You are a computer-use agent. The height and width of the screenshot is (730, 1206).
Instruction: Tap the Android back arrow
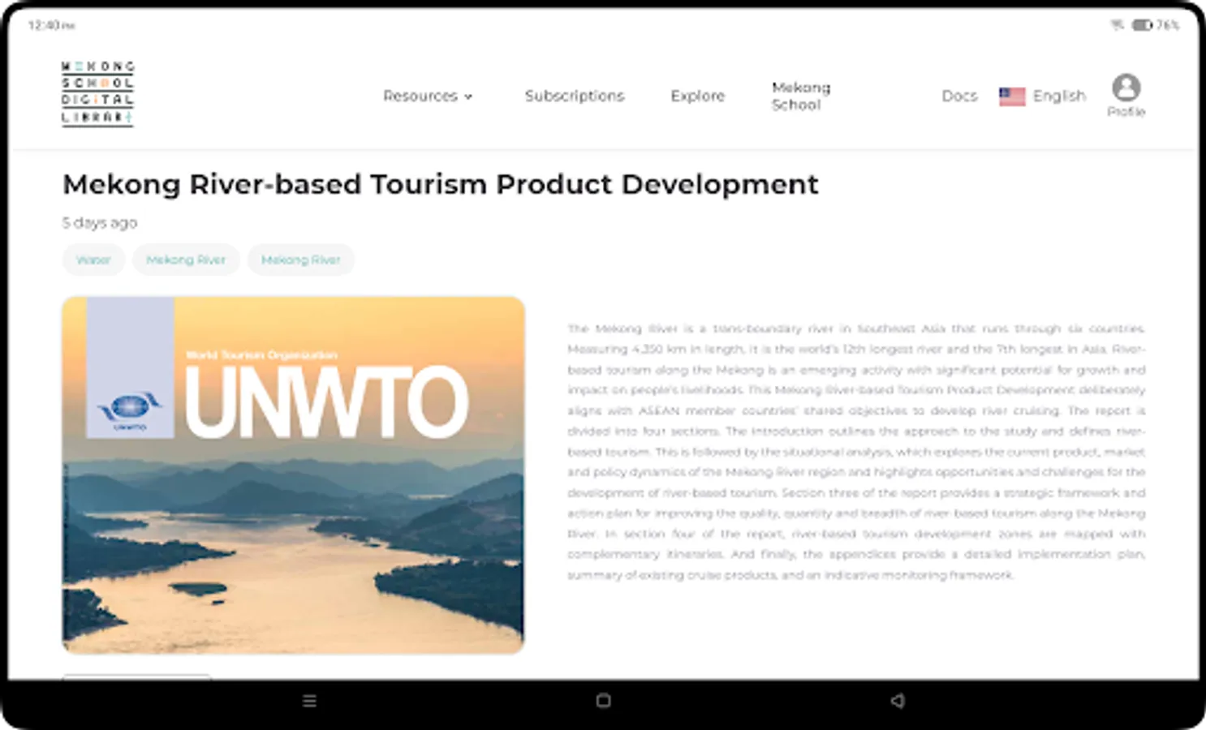[x=897, y=701]
